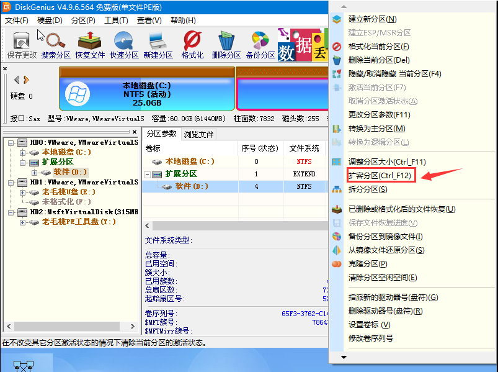Click 设置卷标 (V) menu entry
Screen dimensions: 498x372
coord(369,325)
